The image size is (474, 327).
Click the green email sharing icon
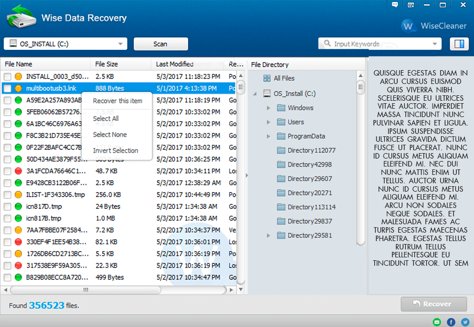[437, 322]
